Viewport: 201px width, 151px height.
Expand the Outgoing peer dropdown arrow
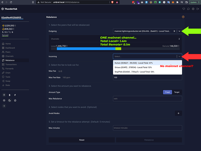click(x=180, y=31)
